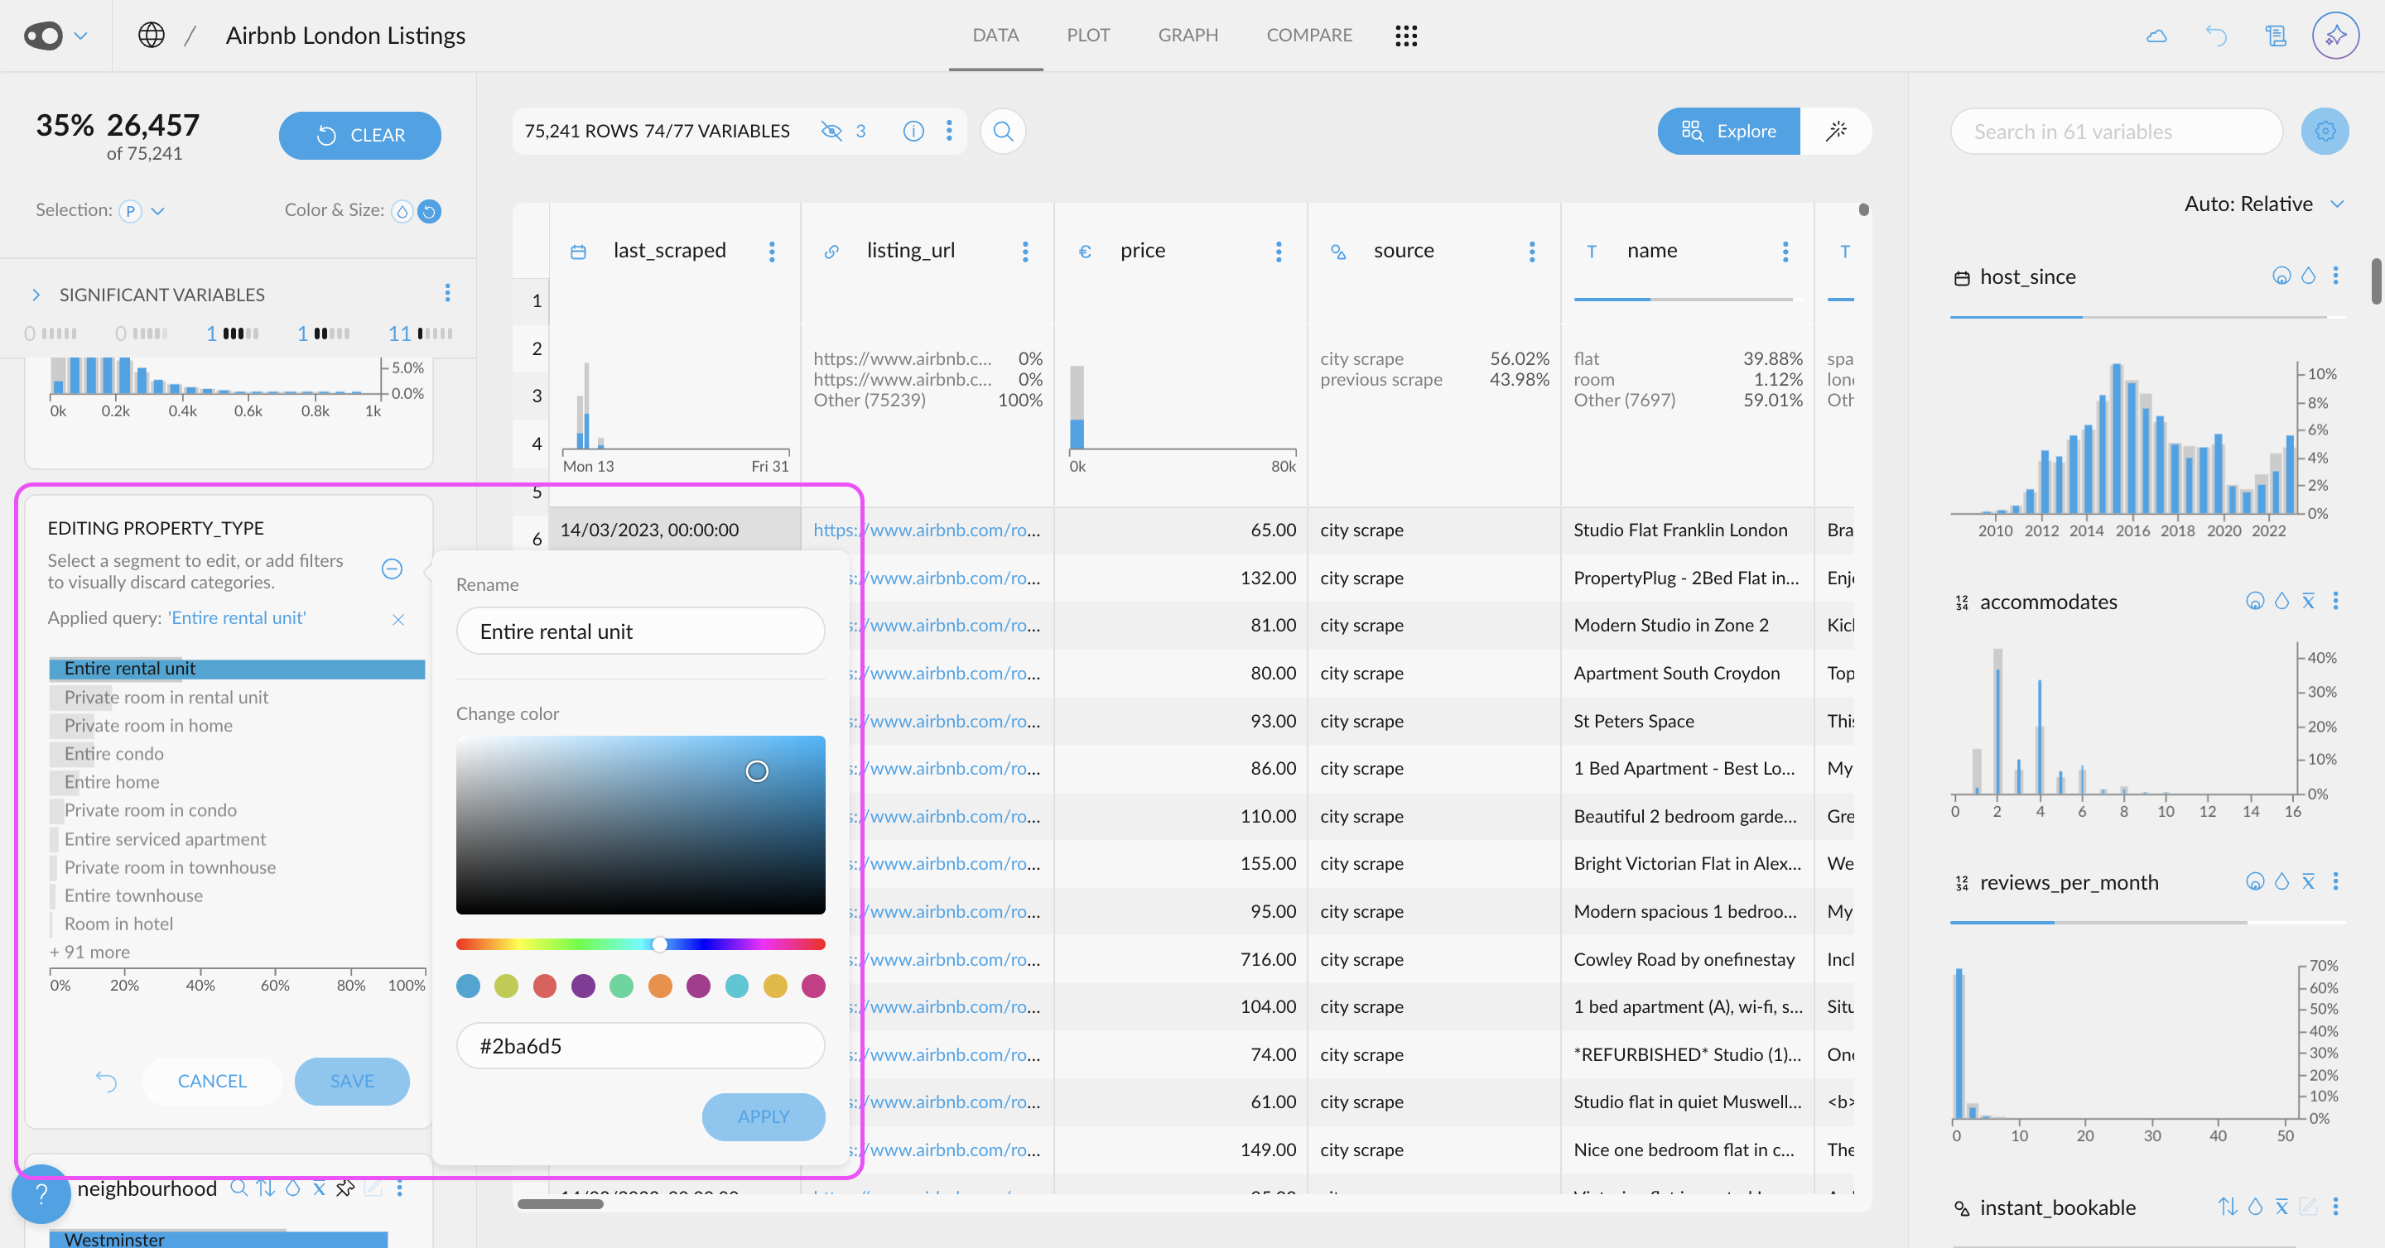Image resolution: width=2385 pixels, height=1248 pixels.
Task: Click the magic wand button
Action: (x=1836, y=132)
